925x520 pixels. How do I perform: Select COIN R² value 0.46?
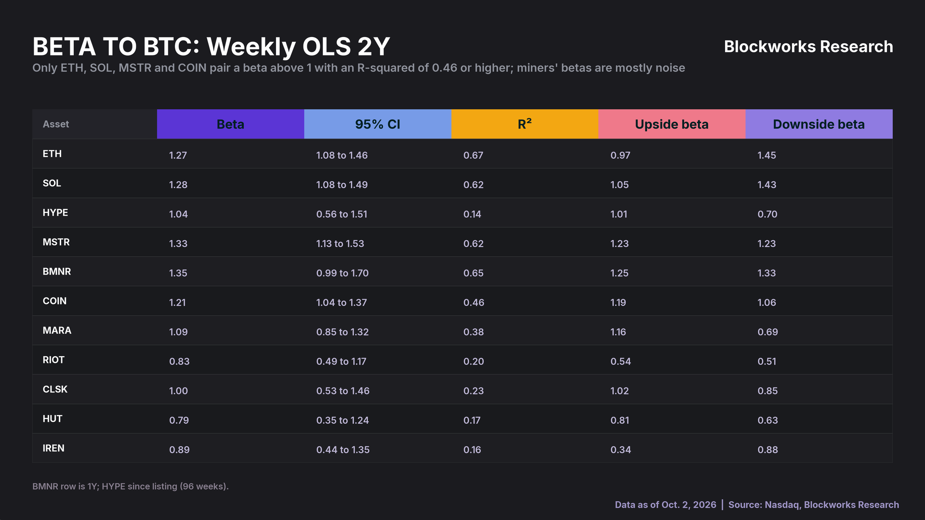(x=474, y=302)
